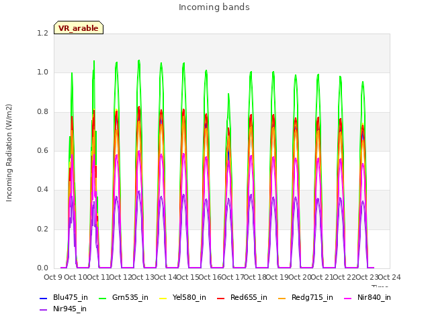Click the Incoming bands chart title
The image size is (430, 322).
214,7
